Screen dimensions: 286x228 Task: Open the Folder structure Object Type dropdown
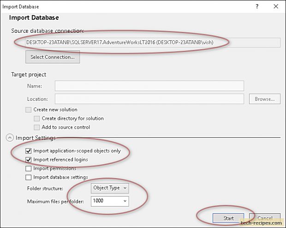tap(110, 188)
